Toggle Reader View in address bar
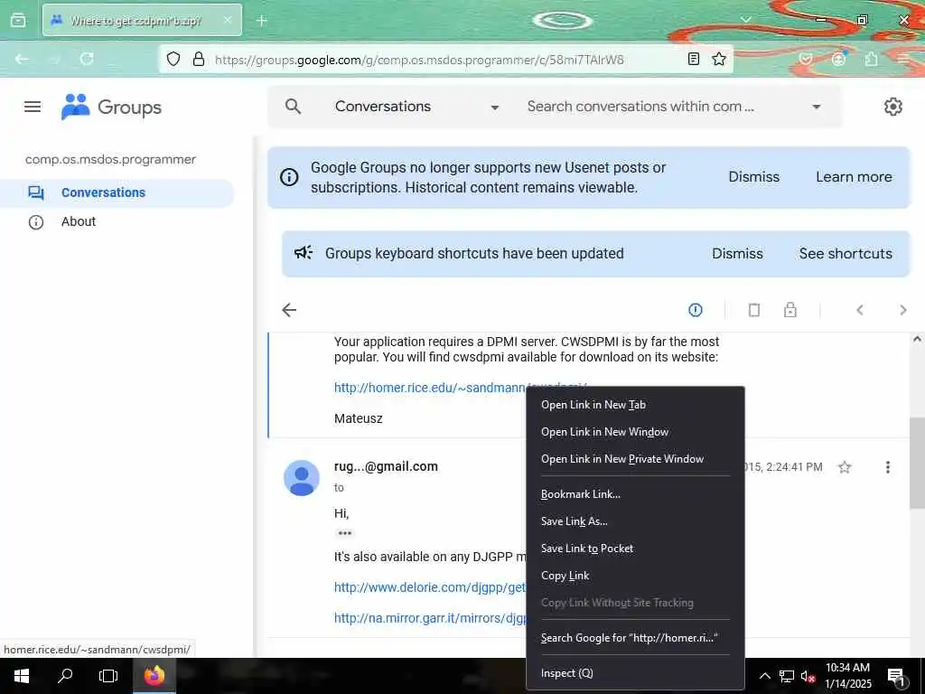The width and height of the screenshot is (925, 694). 694,59
